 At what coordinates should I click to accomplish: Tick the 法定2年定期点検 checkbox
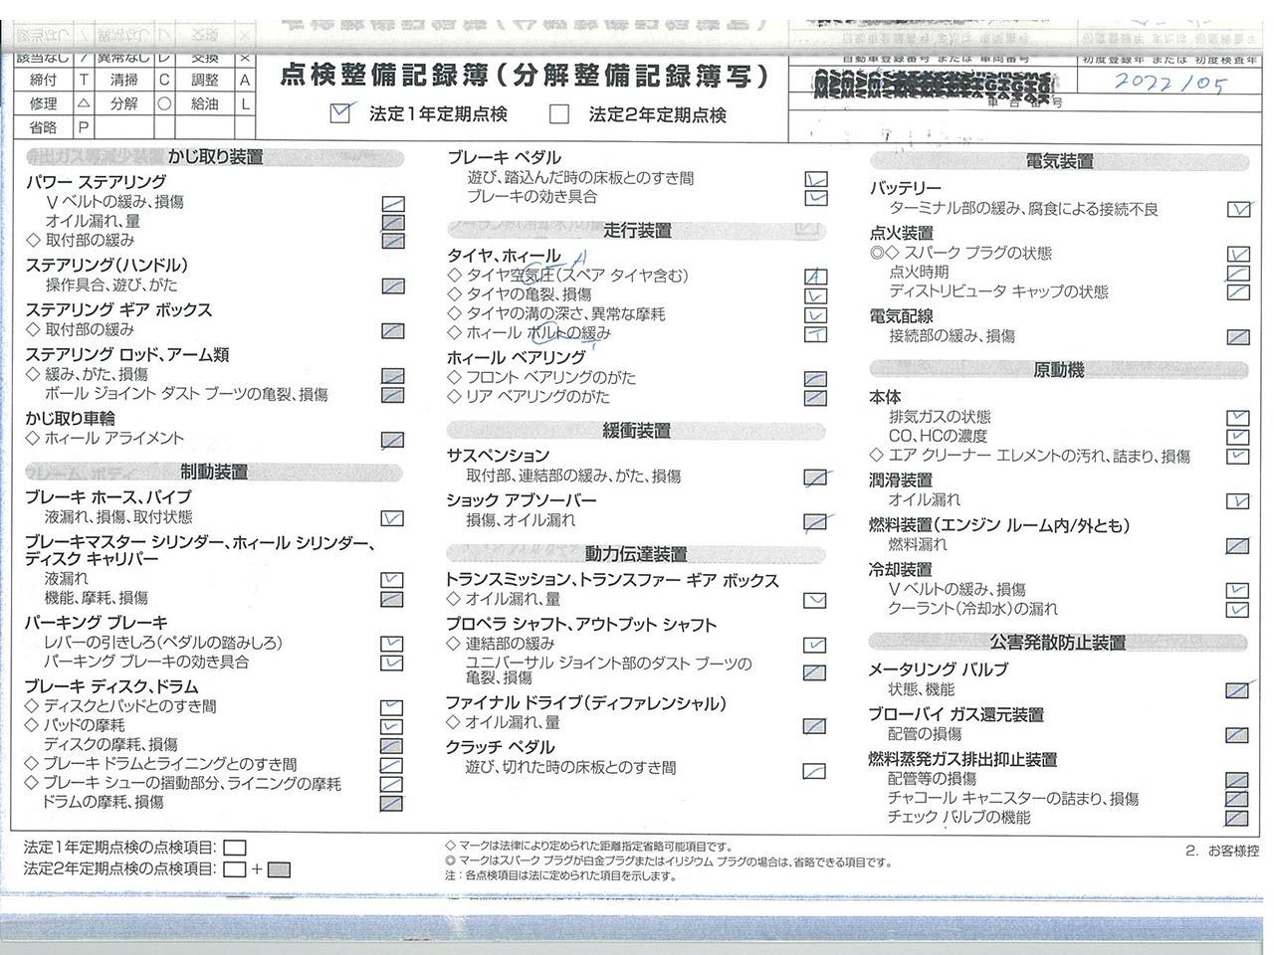(x=559, y=114)
